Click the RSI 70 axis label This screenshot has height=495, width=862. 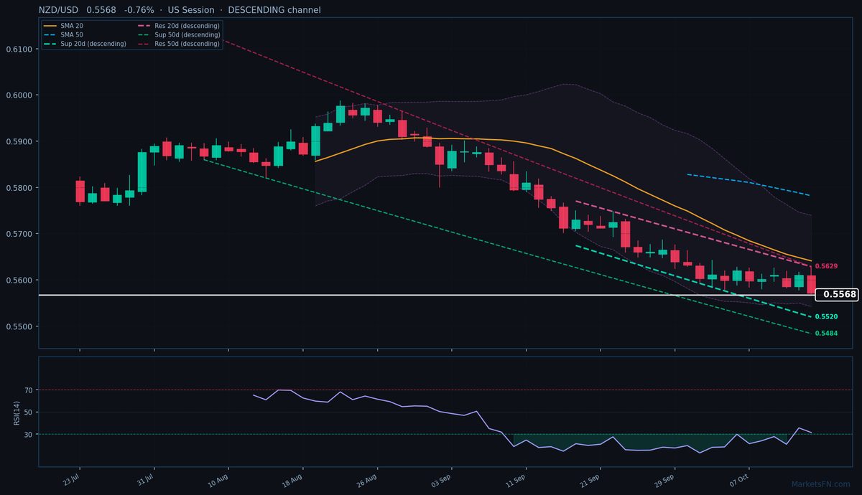click(29, 390)
